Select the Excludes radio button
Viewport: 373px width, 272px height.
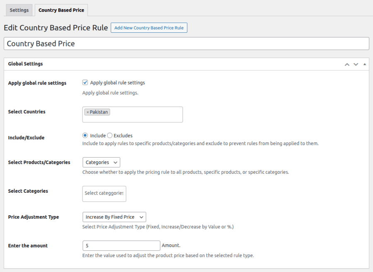pyautogui.click(x=110, y=136)
